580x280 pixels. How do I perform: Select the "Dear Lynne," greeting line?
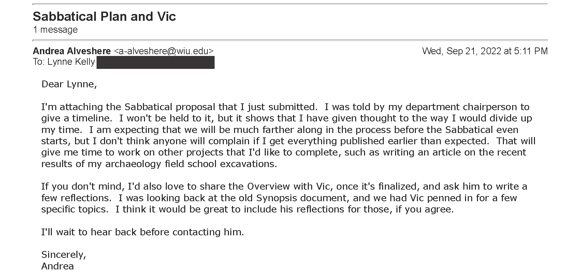coord(69,84)
